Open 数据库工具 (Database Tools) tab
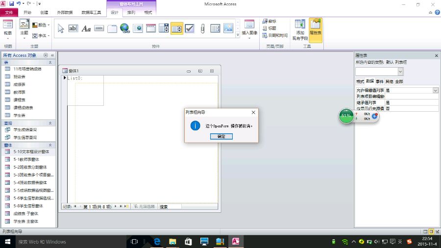Image resolution: width=441 pixels, height=248 pixels. coord(91,12)
